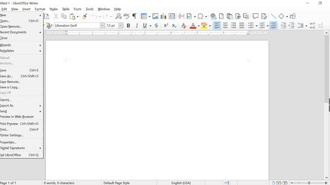Toggle Superscript formatting
Screen dimensions: 330x185
coord(166,26)
